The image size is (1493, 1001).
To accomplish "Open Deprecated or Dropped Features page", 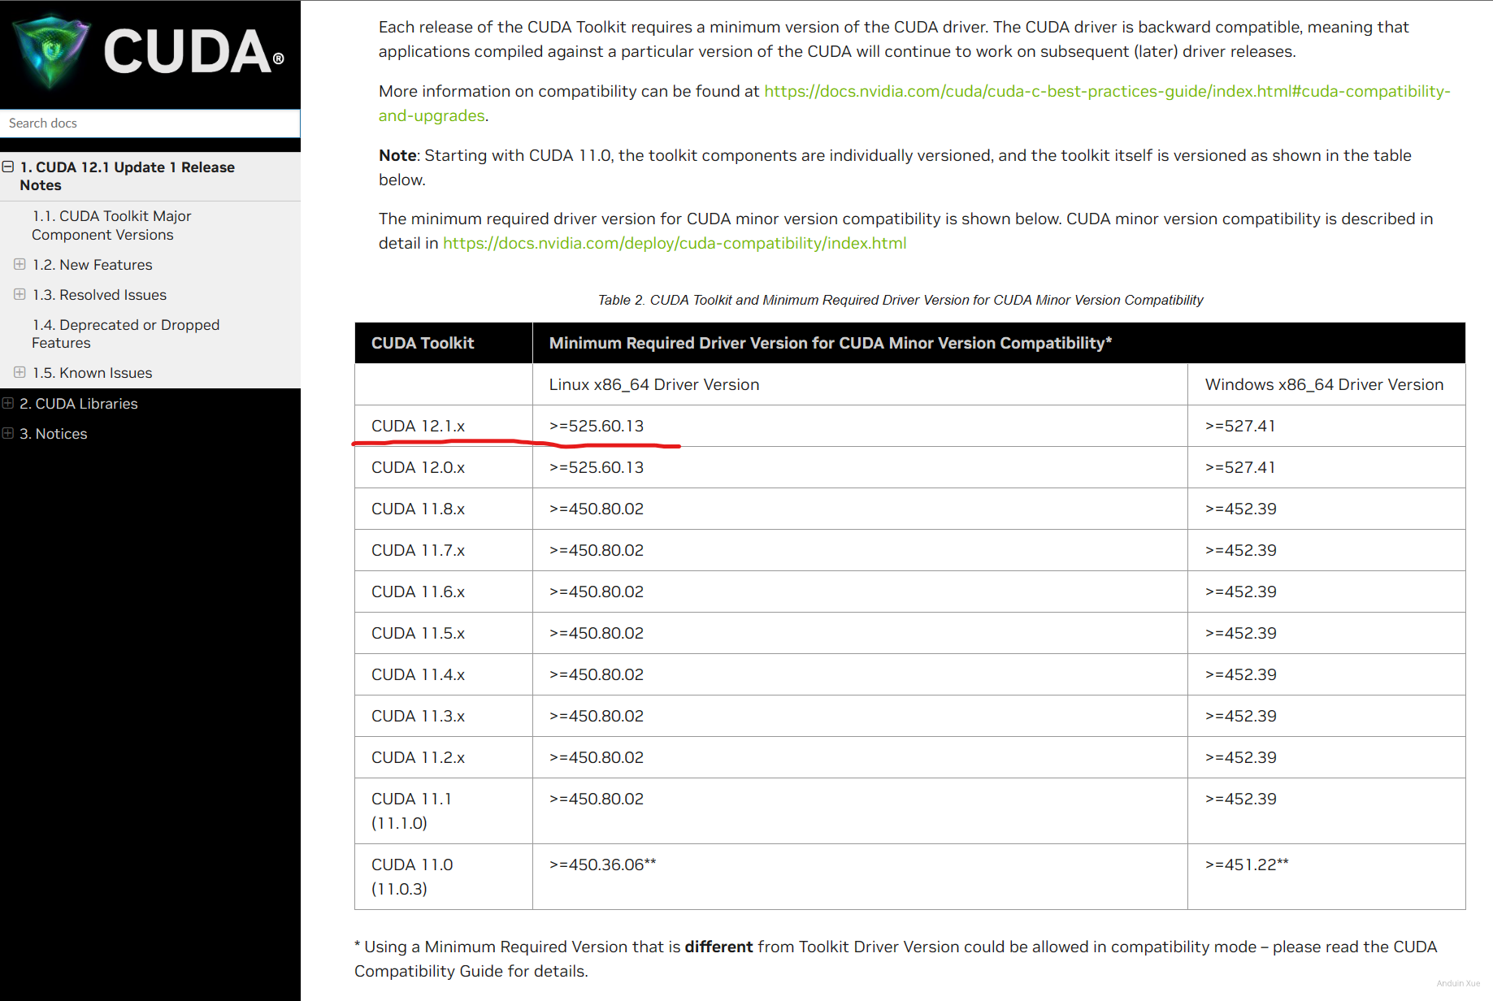I will [125, 334].
